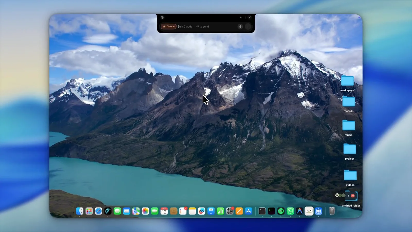
Task: Open App Store in the dock
Action: [248, 211]
